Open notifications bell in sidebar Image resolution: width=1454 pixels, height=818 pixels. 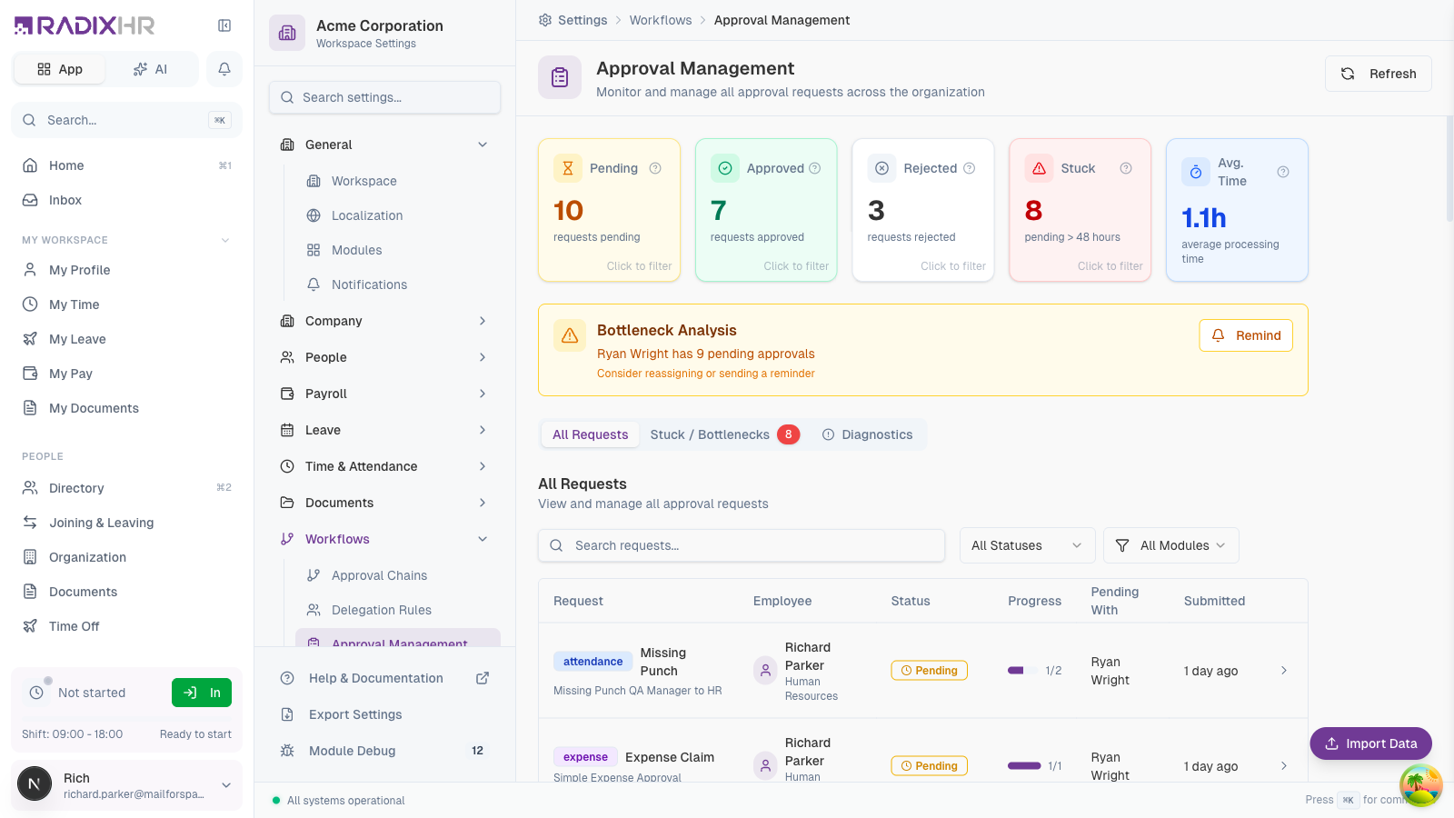pos(224,69)
